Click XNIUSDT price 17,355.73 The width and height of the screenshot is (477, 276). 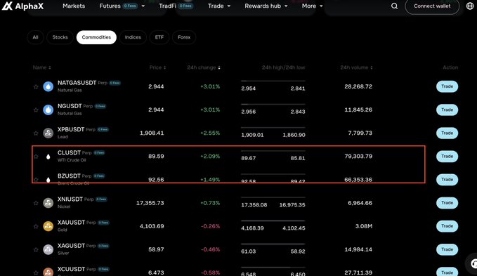(x=150, y=203)
